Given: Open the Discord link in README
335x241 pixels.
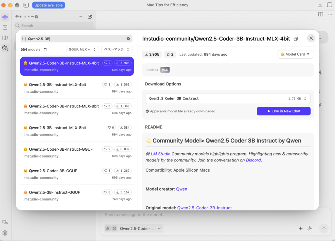Looking at the screenshot, I should click(x=254, y=160).
